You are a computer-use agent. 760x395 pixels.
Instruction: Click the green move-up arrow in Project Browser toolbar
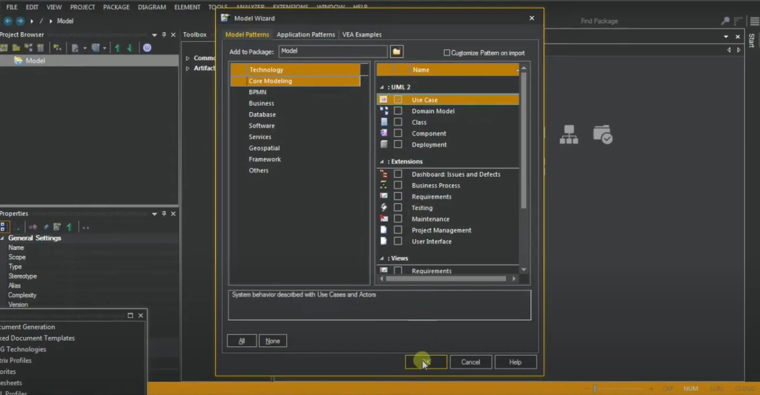pyautogui.click(x=117, y=48)
